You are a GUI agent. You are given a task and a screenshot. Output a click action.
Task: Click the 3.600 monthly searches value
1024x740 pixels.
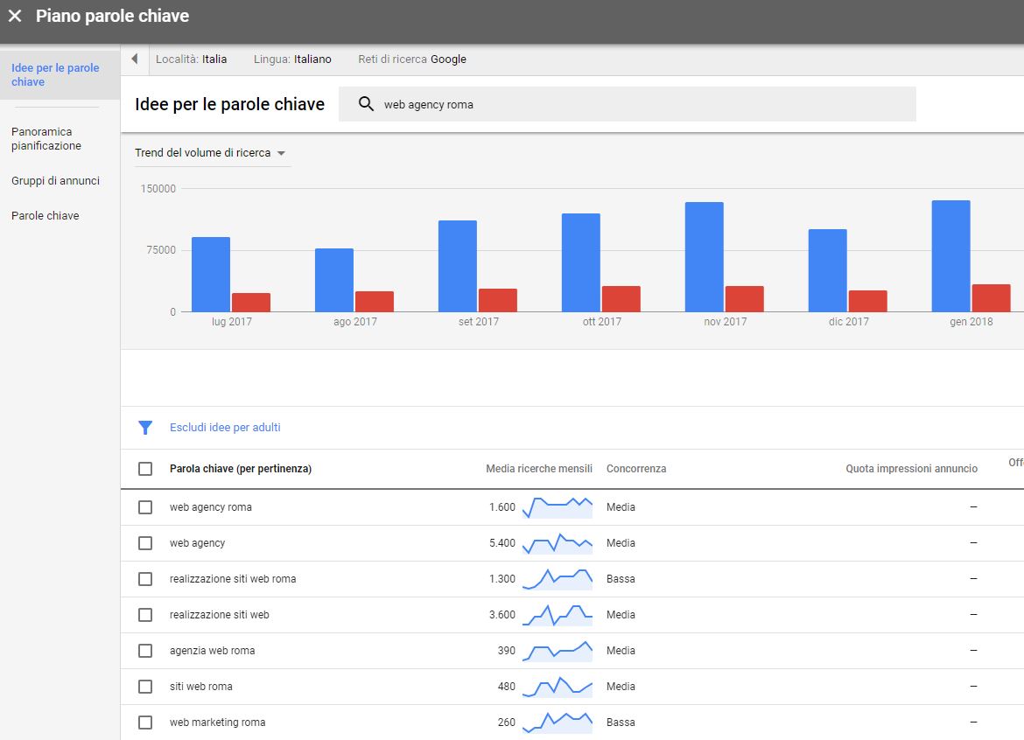[x=502, y=615]
